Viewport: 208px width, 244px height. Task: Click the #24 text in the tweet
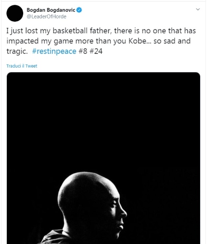pyautogui.click(x=96, y=51)
